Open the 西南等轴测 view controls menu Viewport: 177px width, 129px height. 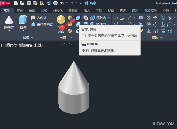coord(15,45)
